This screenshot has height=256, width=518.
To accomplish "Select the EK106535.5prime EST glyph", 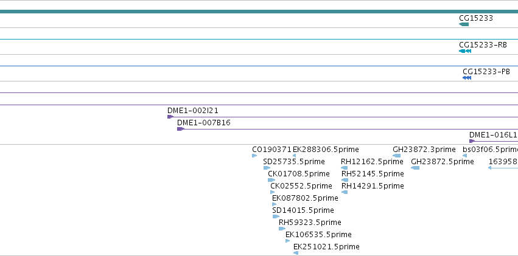I will [x=288, y=241].
